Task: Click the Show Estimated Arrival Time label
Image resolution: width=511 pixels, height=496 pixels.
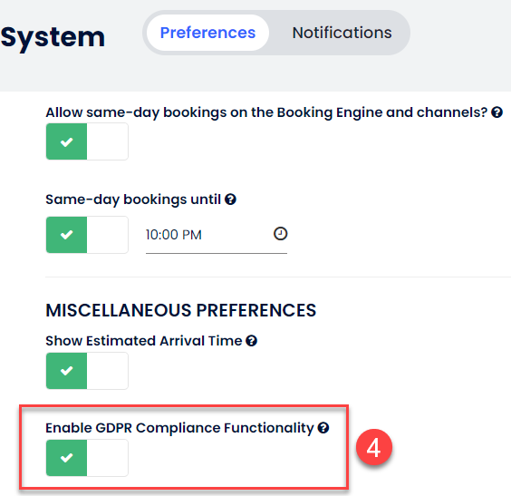Action: (144, 341)
